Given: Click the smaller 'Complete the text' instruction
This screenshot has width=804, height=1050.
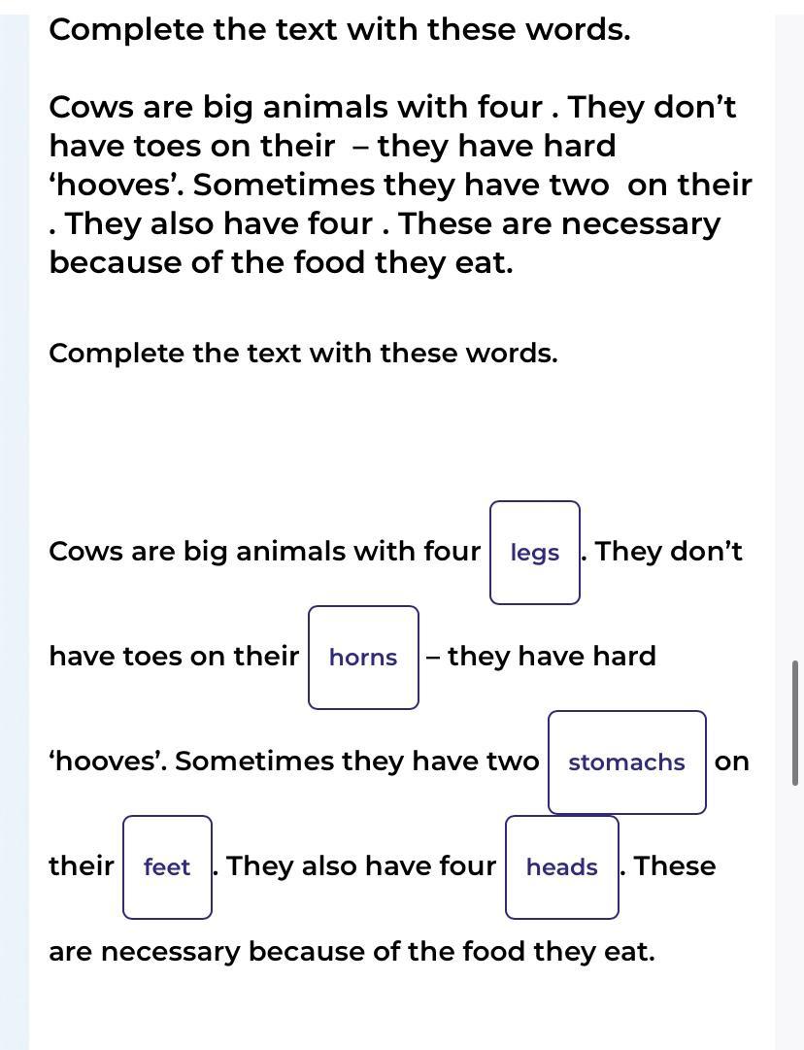Looking at the screenshot, I should point(303,354).
